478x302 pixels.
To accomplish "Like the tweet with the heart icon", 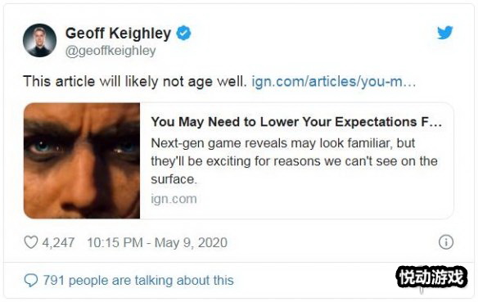I will (x=31, y=242).
